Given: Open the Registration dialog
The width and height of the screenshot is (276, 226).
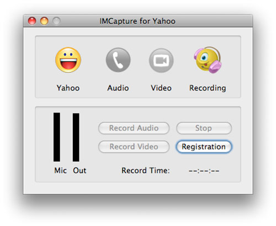Looking at the screenshot, I should [204, 147].
